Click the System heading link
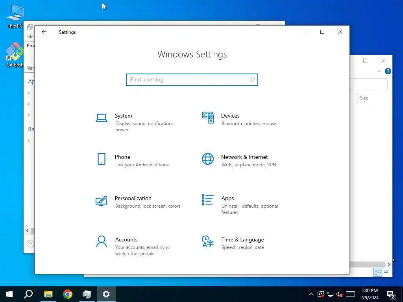Screen dimensions: 403x302 [x=124, y=116]
